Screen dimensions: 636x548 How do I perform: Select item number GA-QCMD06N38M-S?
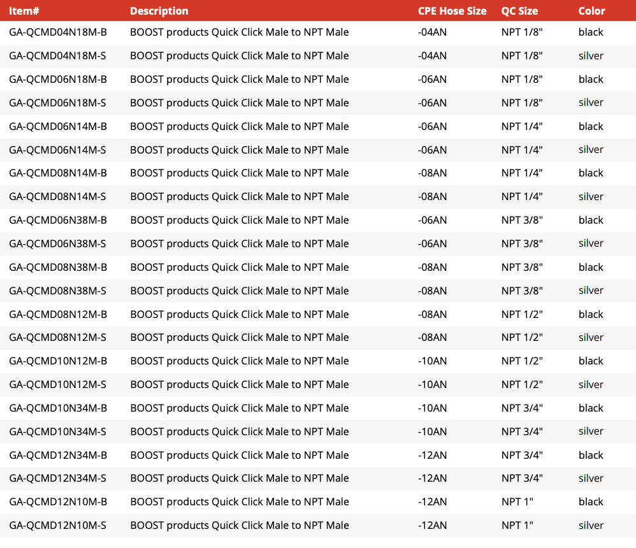click(57, 243)
